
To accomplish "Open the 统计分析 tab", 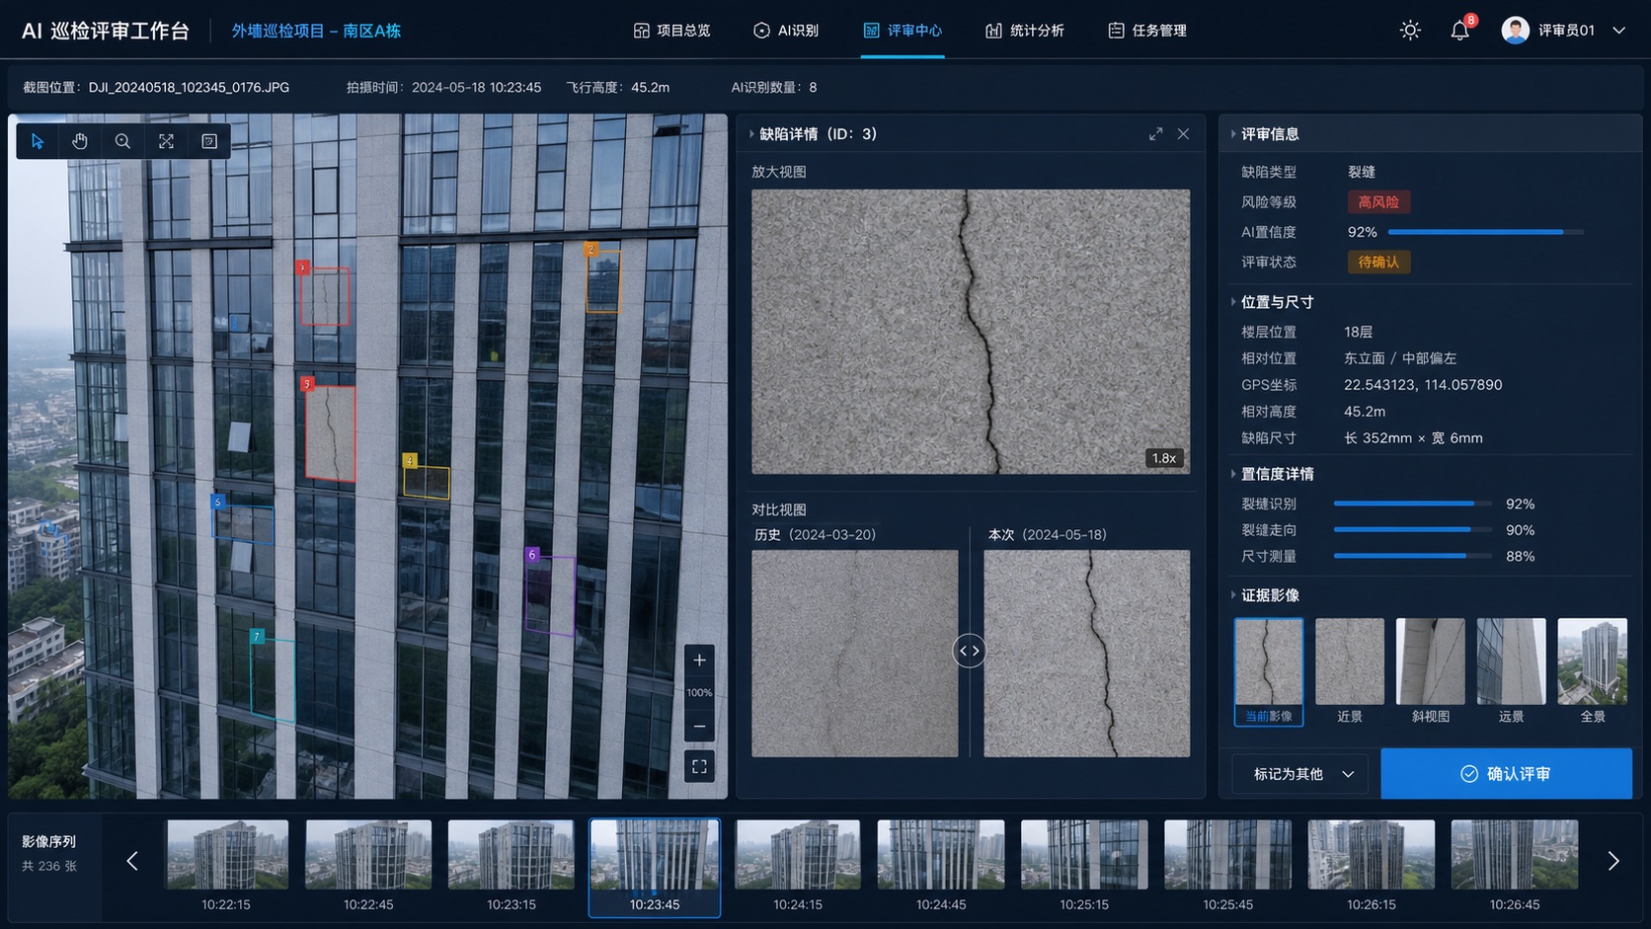I will 1025,31.
